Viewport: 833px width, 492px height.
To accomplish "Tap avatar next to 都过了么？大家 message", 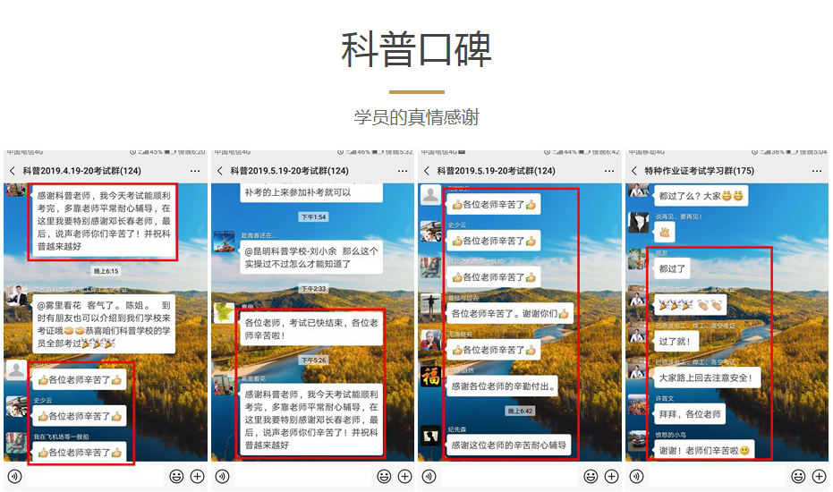I will click(x=638, y=191).
